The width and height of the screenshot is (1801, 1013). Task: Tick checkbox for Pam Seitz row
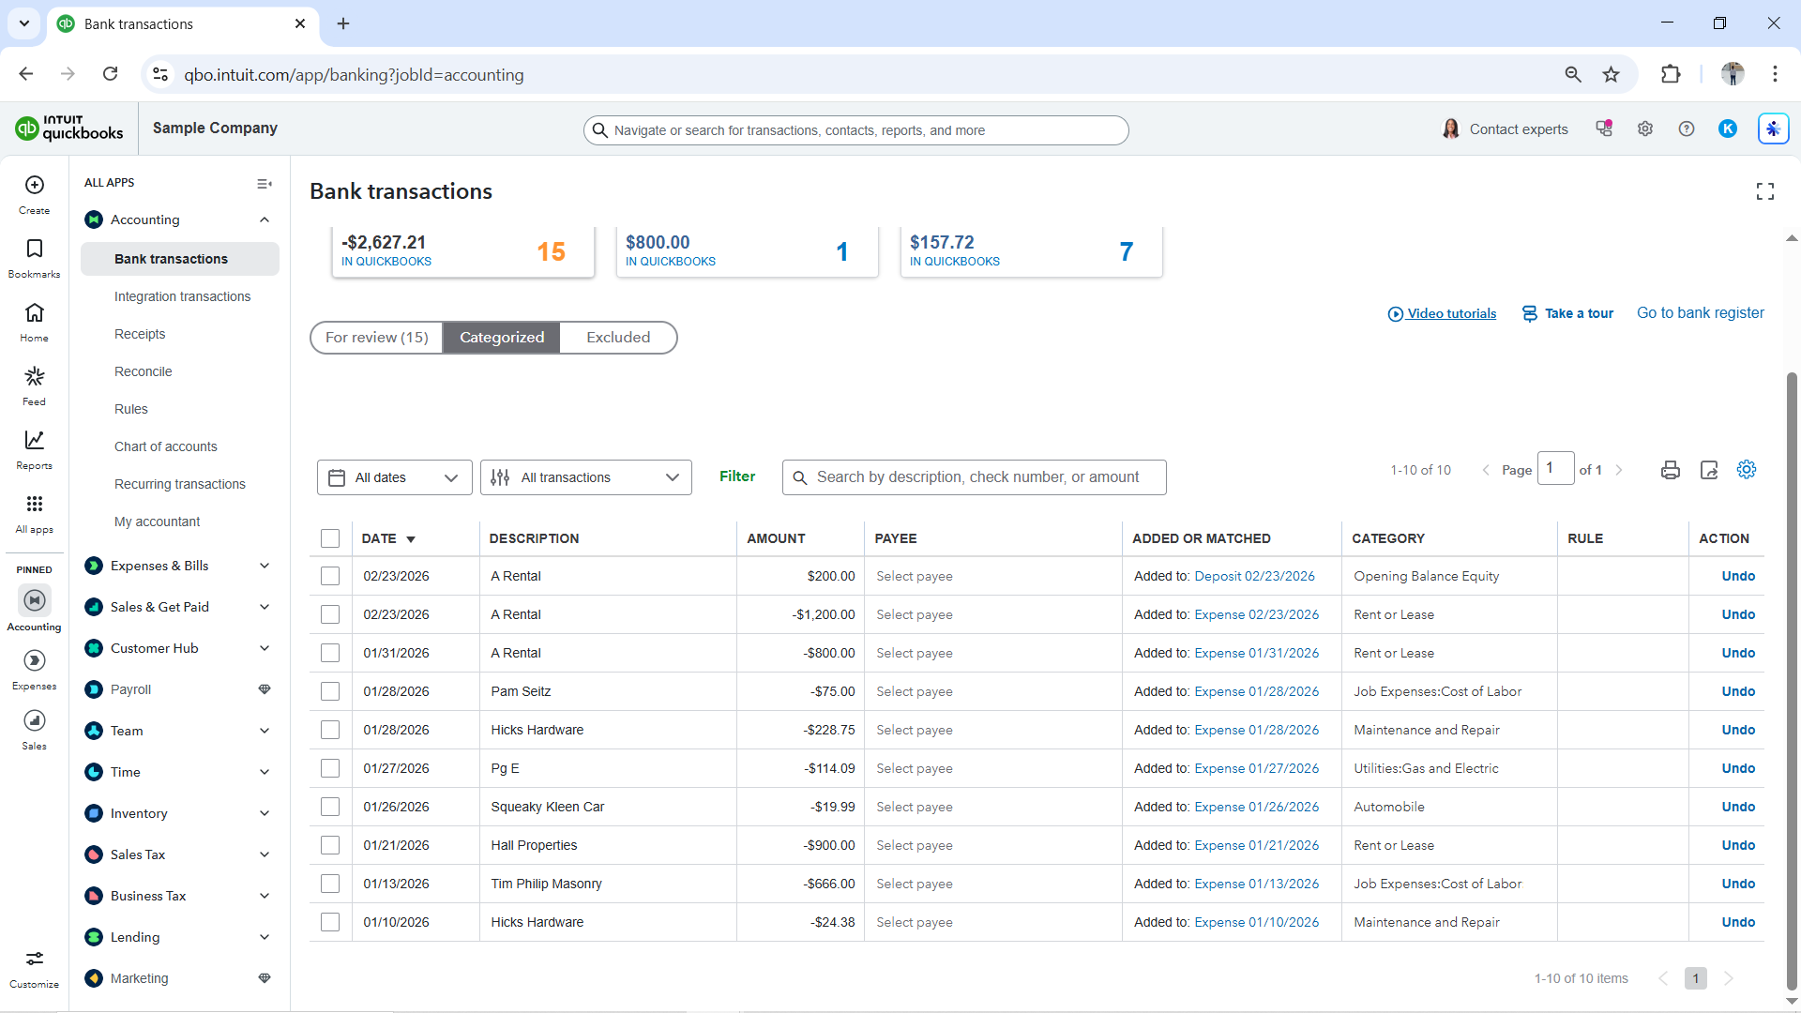pos(330,691)
